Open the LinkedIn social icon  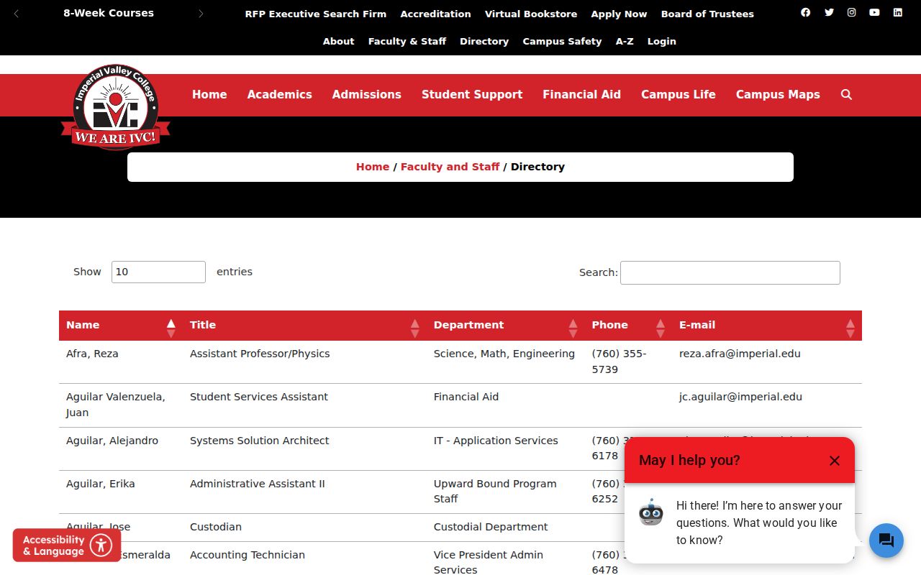[x=898, y=12]
